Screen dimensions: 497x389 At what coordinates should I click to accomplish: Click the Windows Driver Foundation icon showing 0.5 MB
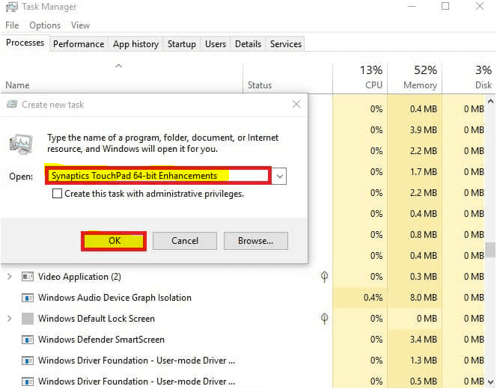(28, 381)
